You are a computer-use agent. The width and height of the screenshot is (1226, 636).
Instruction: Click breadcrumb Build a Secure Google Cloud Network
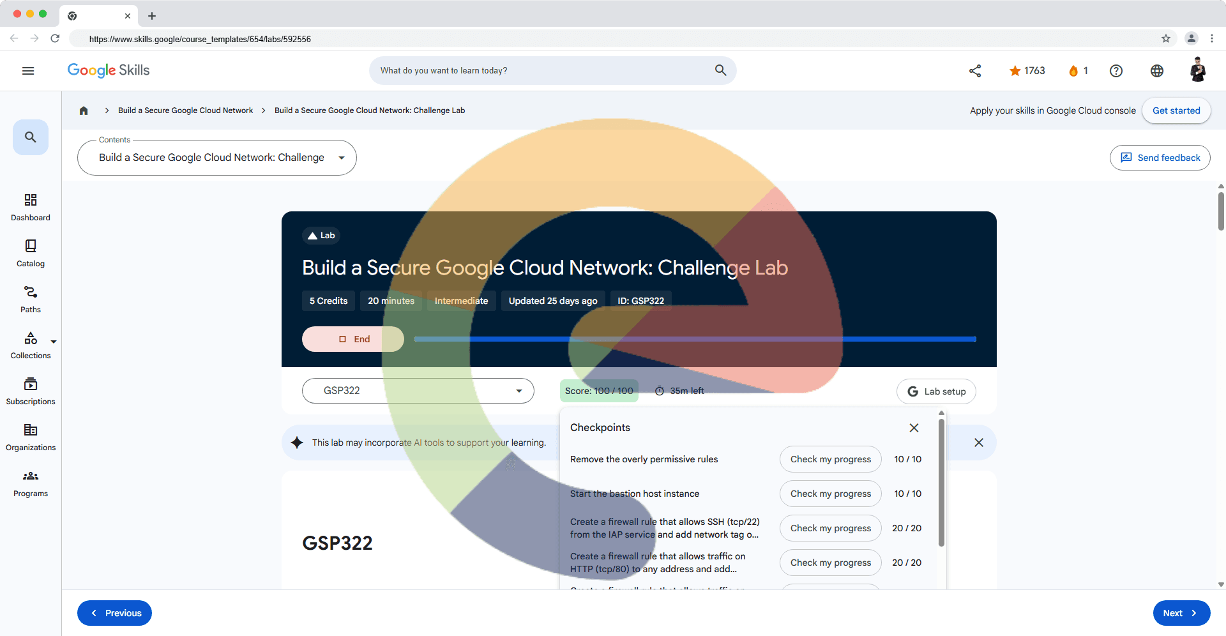coord(185,110)
